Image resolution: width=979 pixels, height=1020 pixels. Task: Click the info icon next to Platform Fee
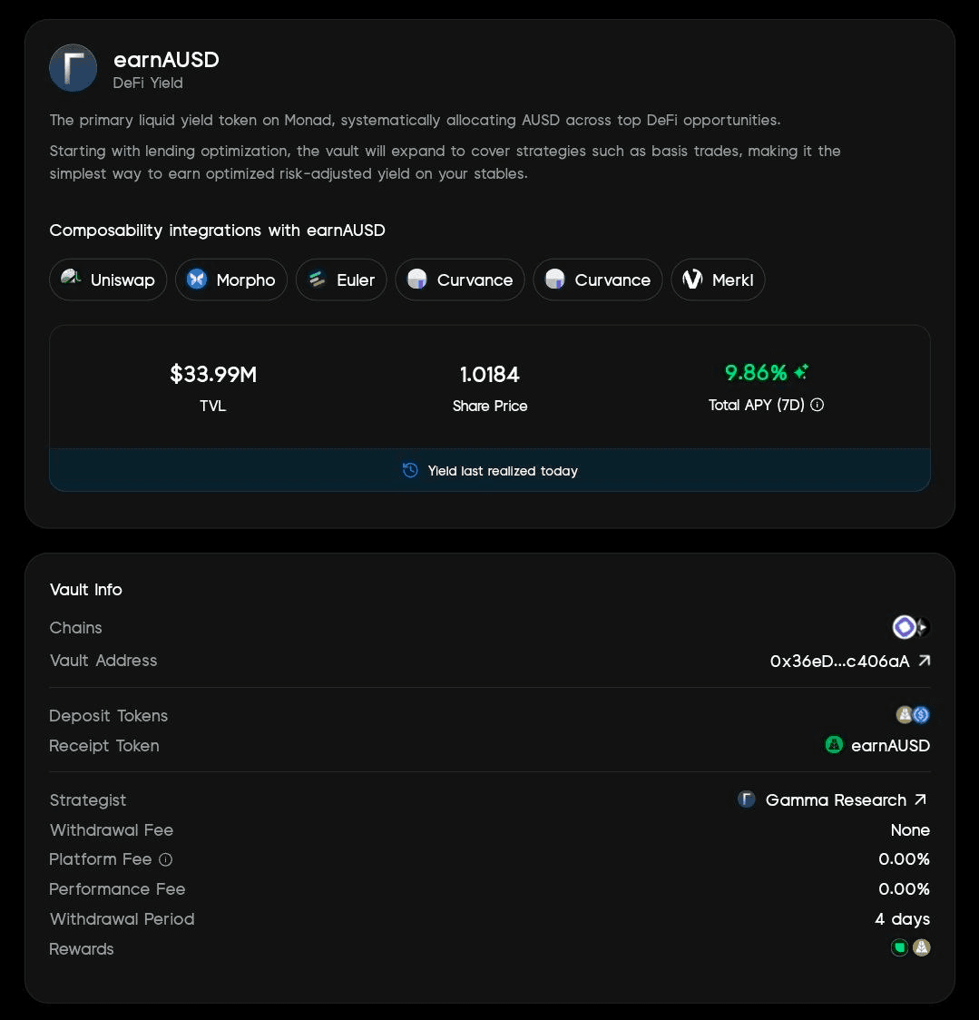click(x=166, y=859)
